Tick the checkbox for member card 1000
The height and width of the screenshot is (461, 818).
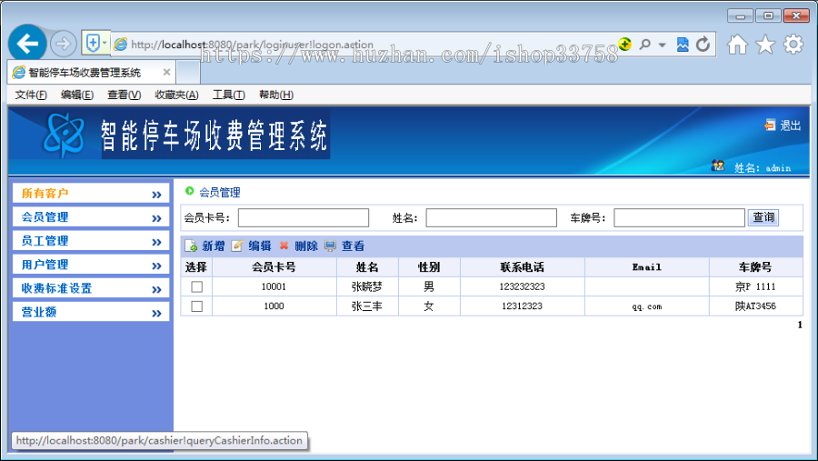coord(196,306)
